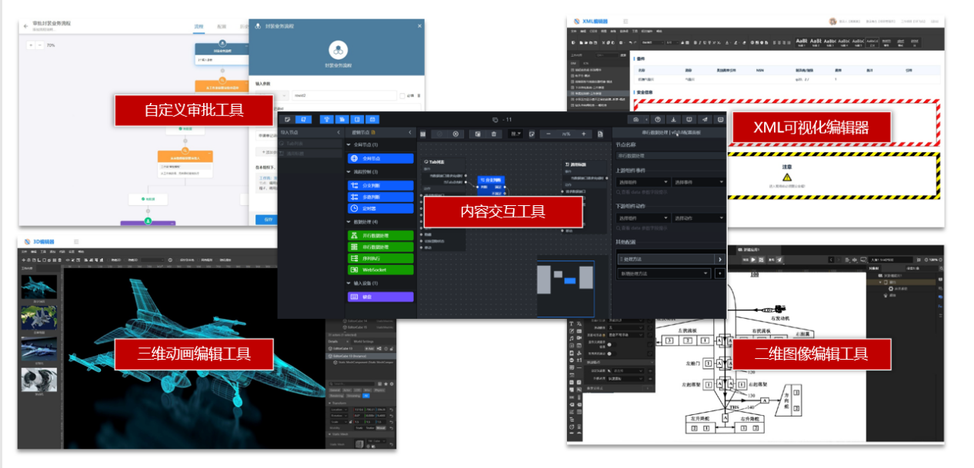Open help via the question-mark icon
This screenshot has height=468, width=974.
[x=658, y=119]
